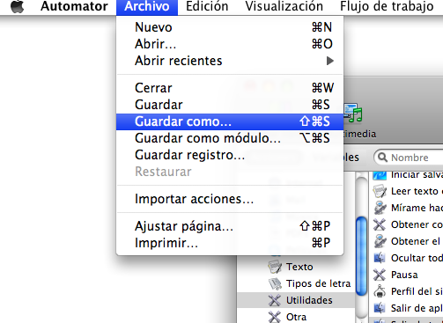The height and width of the screenshot is (323, 443).
Task: Click the Texto category icon
Action: (275, 267)
